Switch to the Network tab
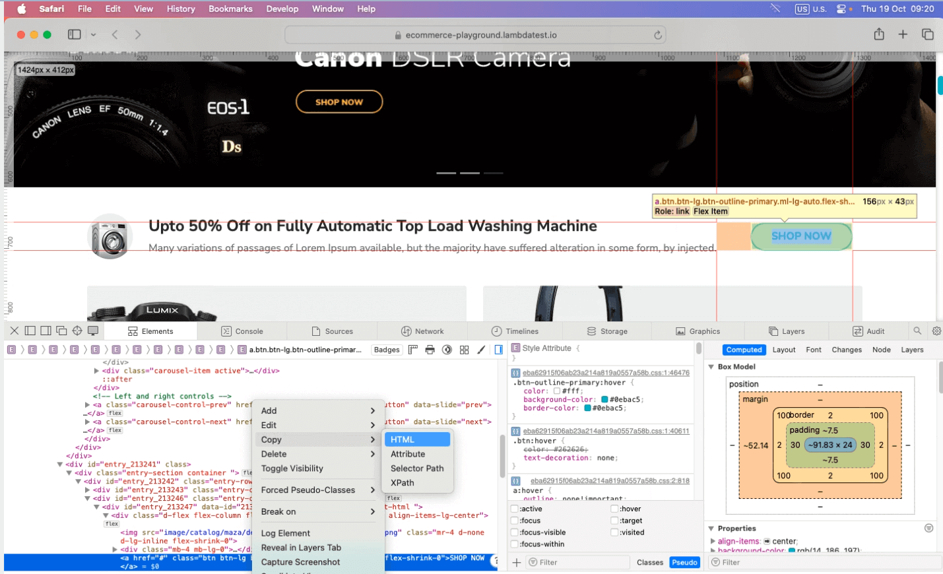 [424, 331]
